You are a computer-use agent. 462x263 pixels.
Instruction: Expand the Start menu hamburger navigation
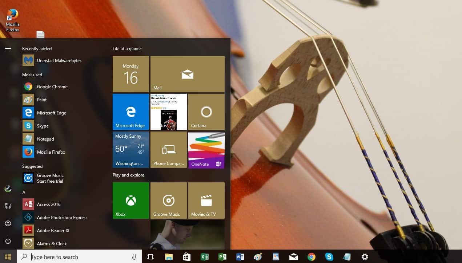pos(8,48)
